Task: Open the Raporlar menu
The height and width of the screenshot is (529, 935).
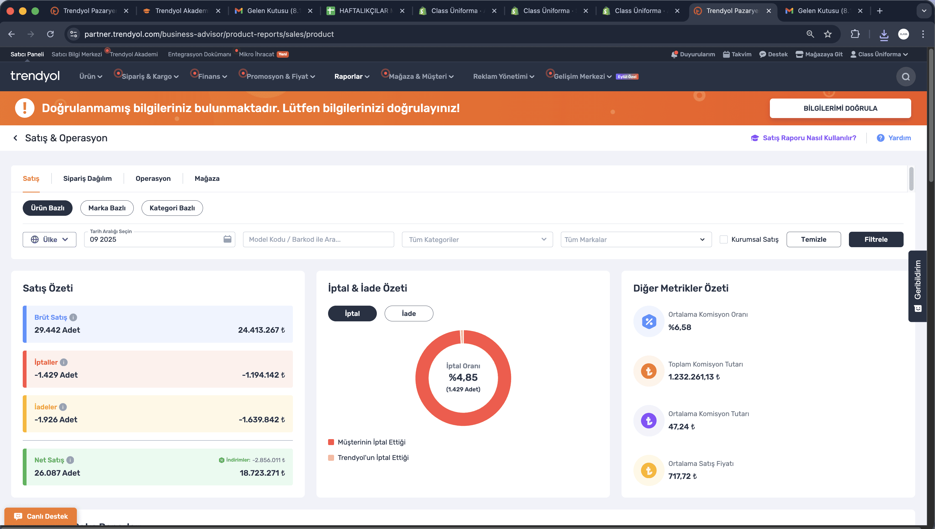Action: (x=351, y=77)
